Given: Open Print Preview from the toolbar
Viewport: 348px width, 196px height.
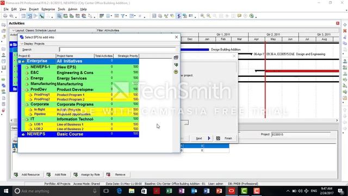Looking at the screenshot, I should coord(11,16).
